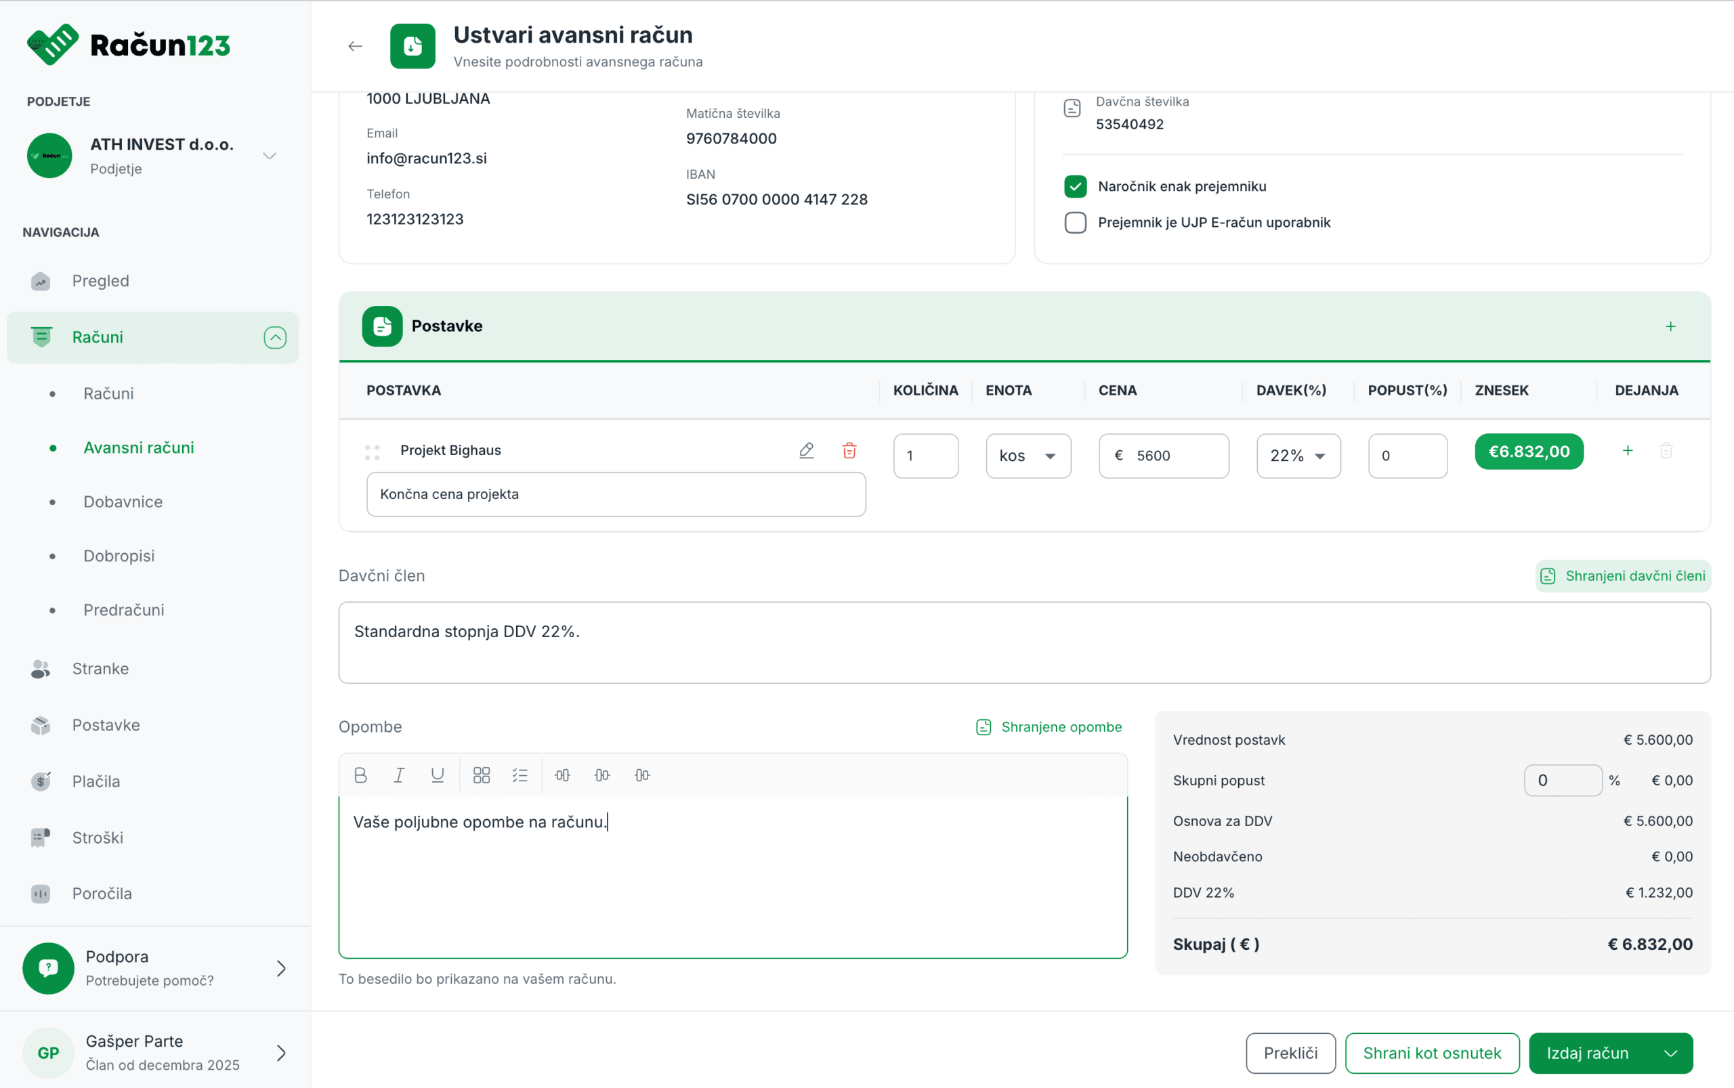Click the Skupni popust percent field
The height and width of the screenshot is (1088, 1734).
(x=1563, y=780)
